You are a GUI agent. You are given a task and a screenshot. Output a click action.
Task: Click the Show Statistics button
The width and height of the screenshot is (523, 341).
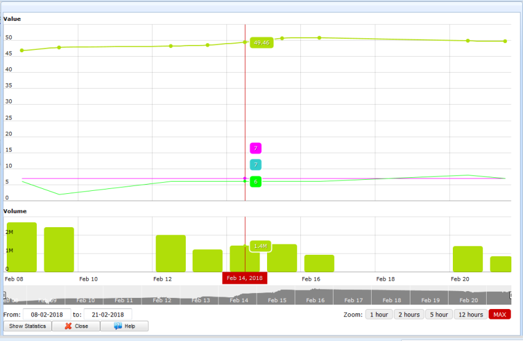point(27,326)
